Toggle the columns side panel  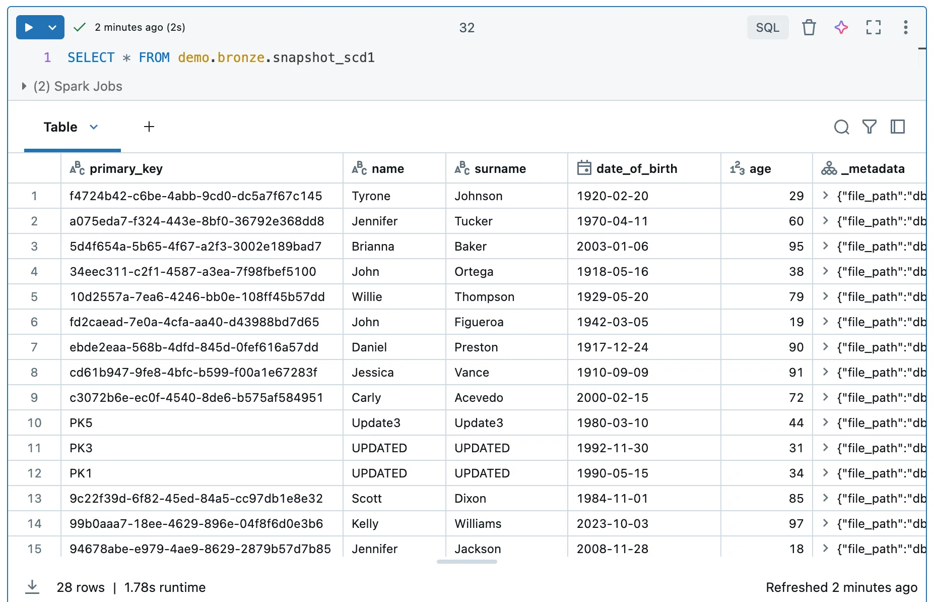click(x=897, y=127)
